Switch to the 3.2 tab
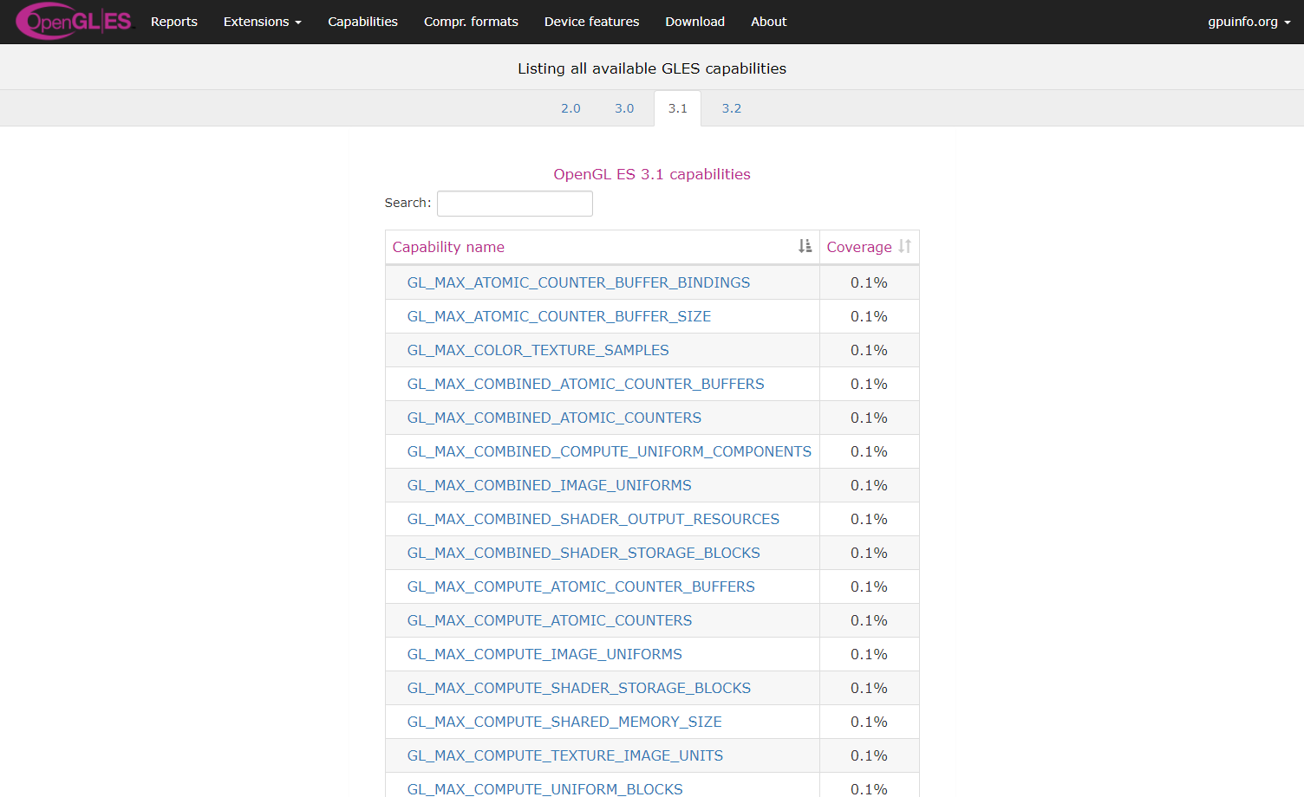The image size is (1304, 797). (x=731, y=108)
